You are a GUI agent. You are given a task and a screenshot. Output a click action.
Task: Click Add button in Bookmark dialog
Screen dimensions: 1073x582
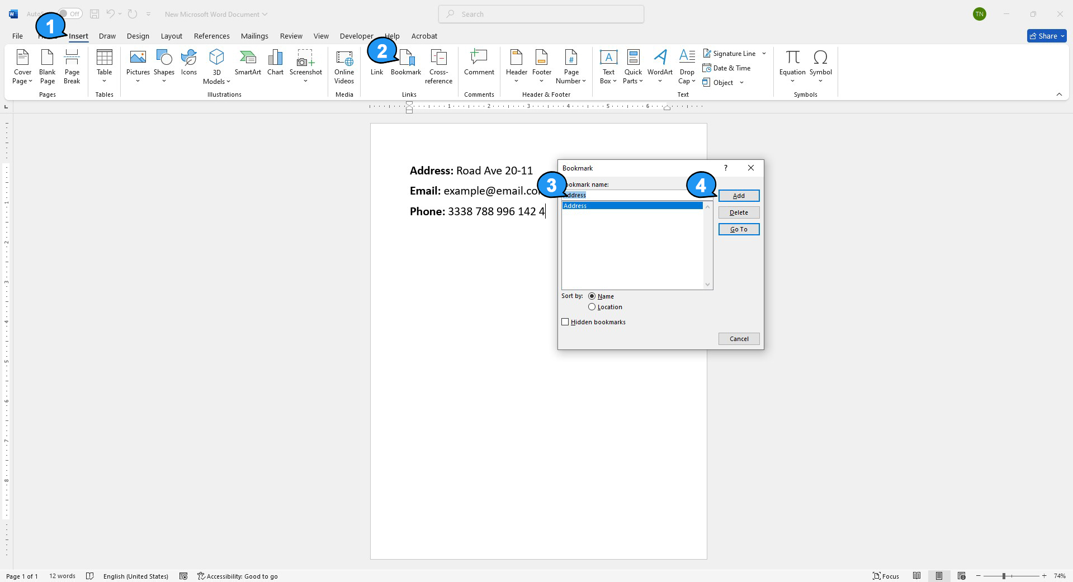pos(739,196)
